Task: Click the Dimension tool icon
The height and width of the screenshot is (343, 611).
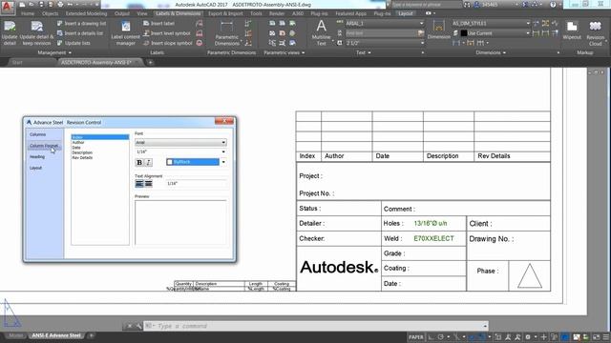Action: 439,30
